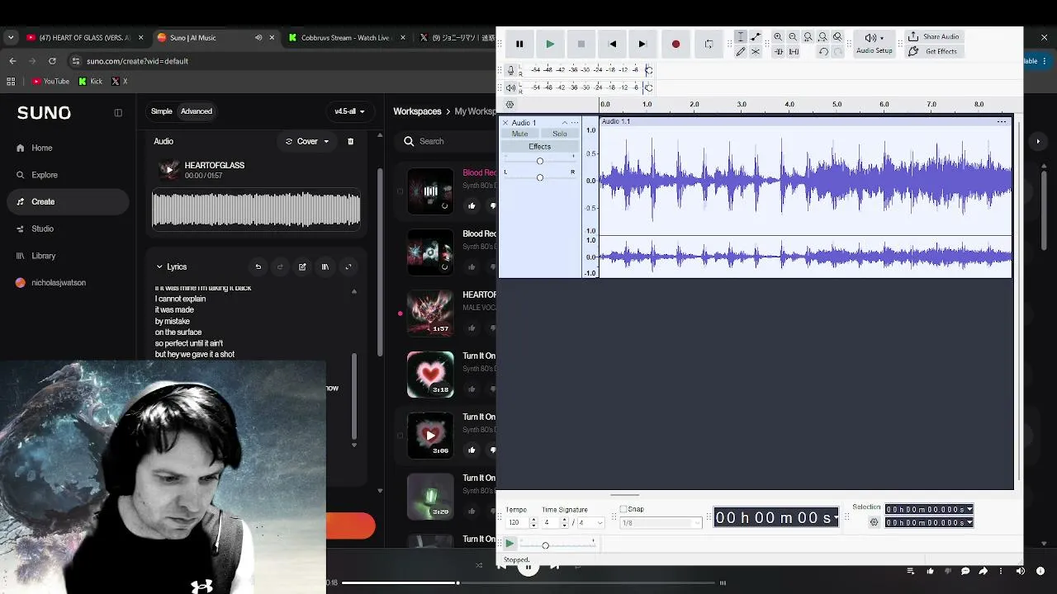Collapse the Audio 1 track with its chevron
This screenshot has height=594, width=1057.
pos(565,123)
